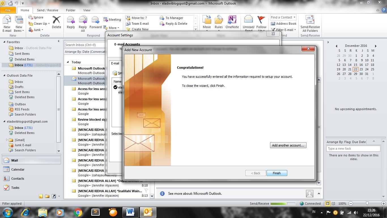Image resolution: width=387 pixels, height=218 pixels.
Task: Expand the people pane chevron
Action: tap(319, 194)
